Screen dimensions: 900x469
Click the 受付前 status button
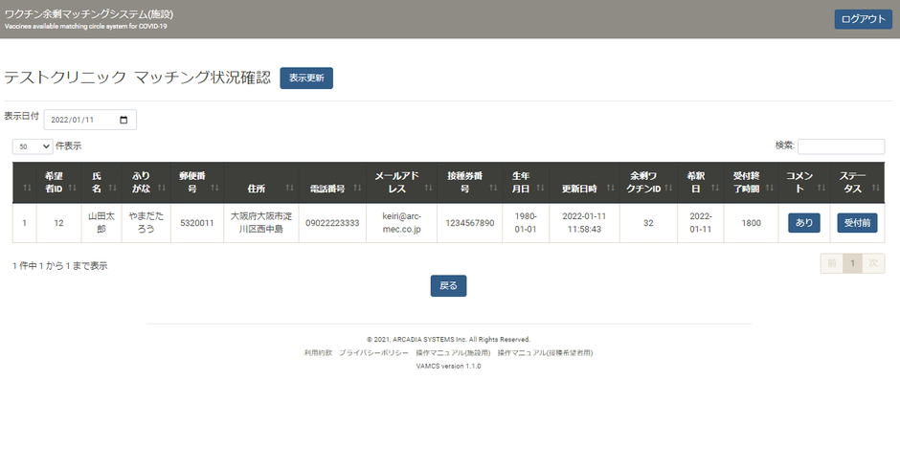pyautogui.click(x=857, y=223)
